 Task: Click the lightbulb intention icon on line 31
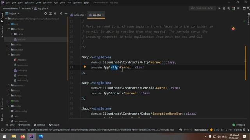(84, 67)
